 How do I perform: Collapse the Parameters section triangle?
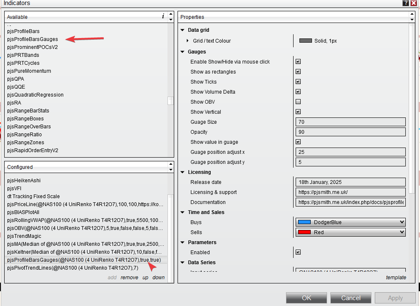(x=183, y=242)
